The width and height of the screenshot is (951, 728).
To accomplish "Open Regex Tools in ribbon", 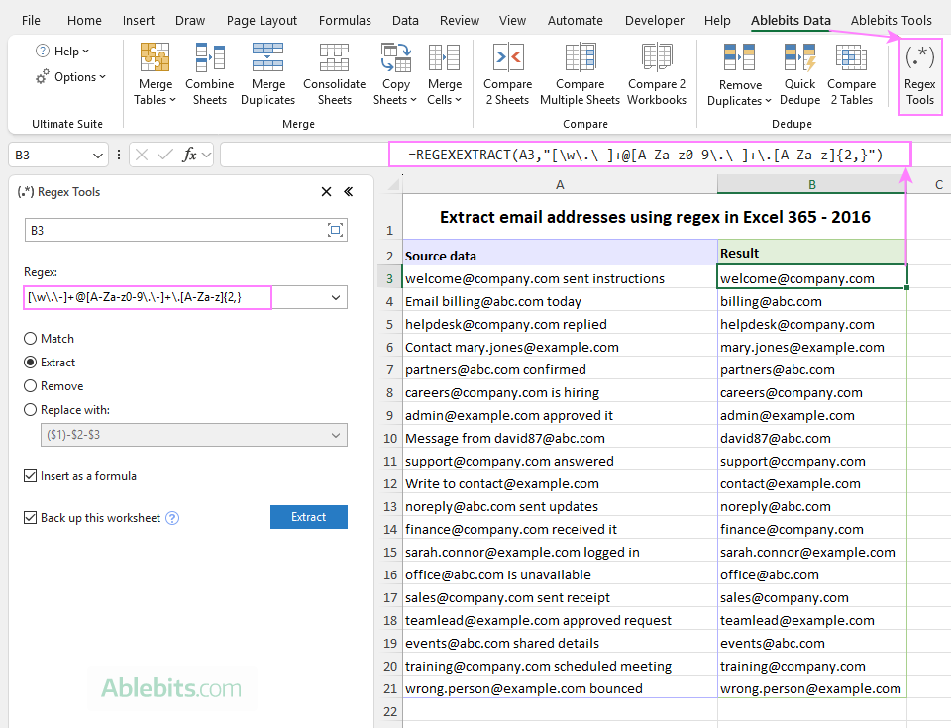I will tap(919, 75).
